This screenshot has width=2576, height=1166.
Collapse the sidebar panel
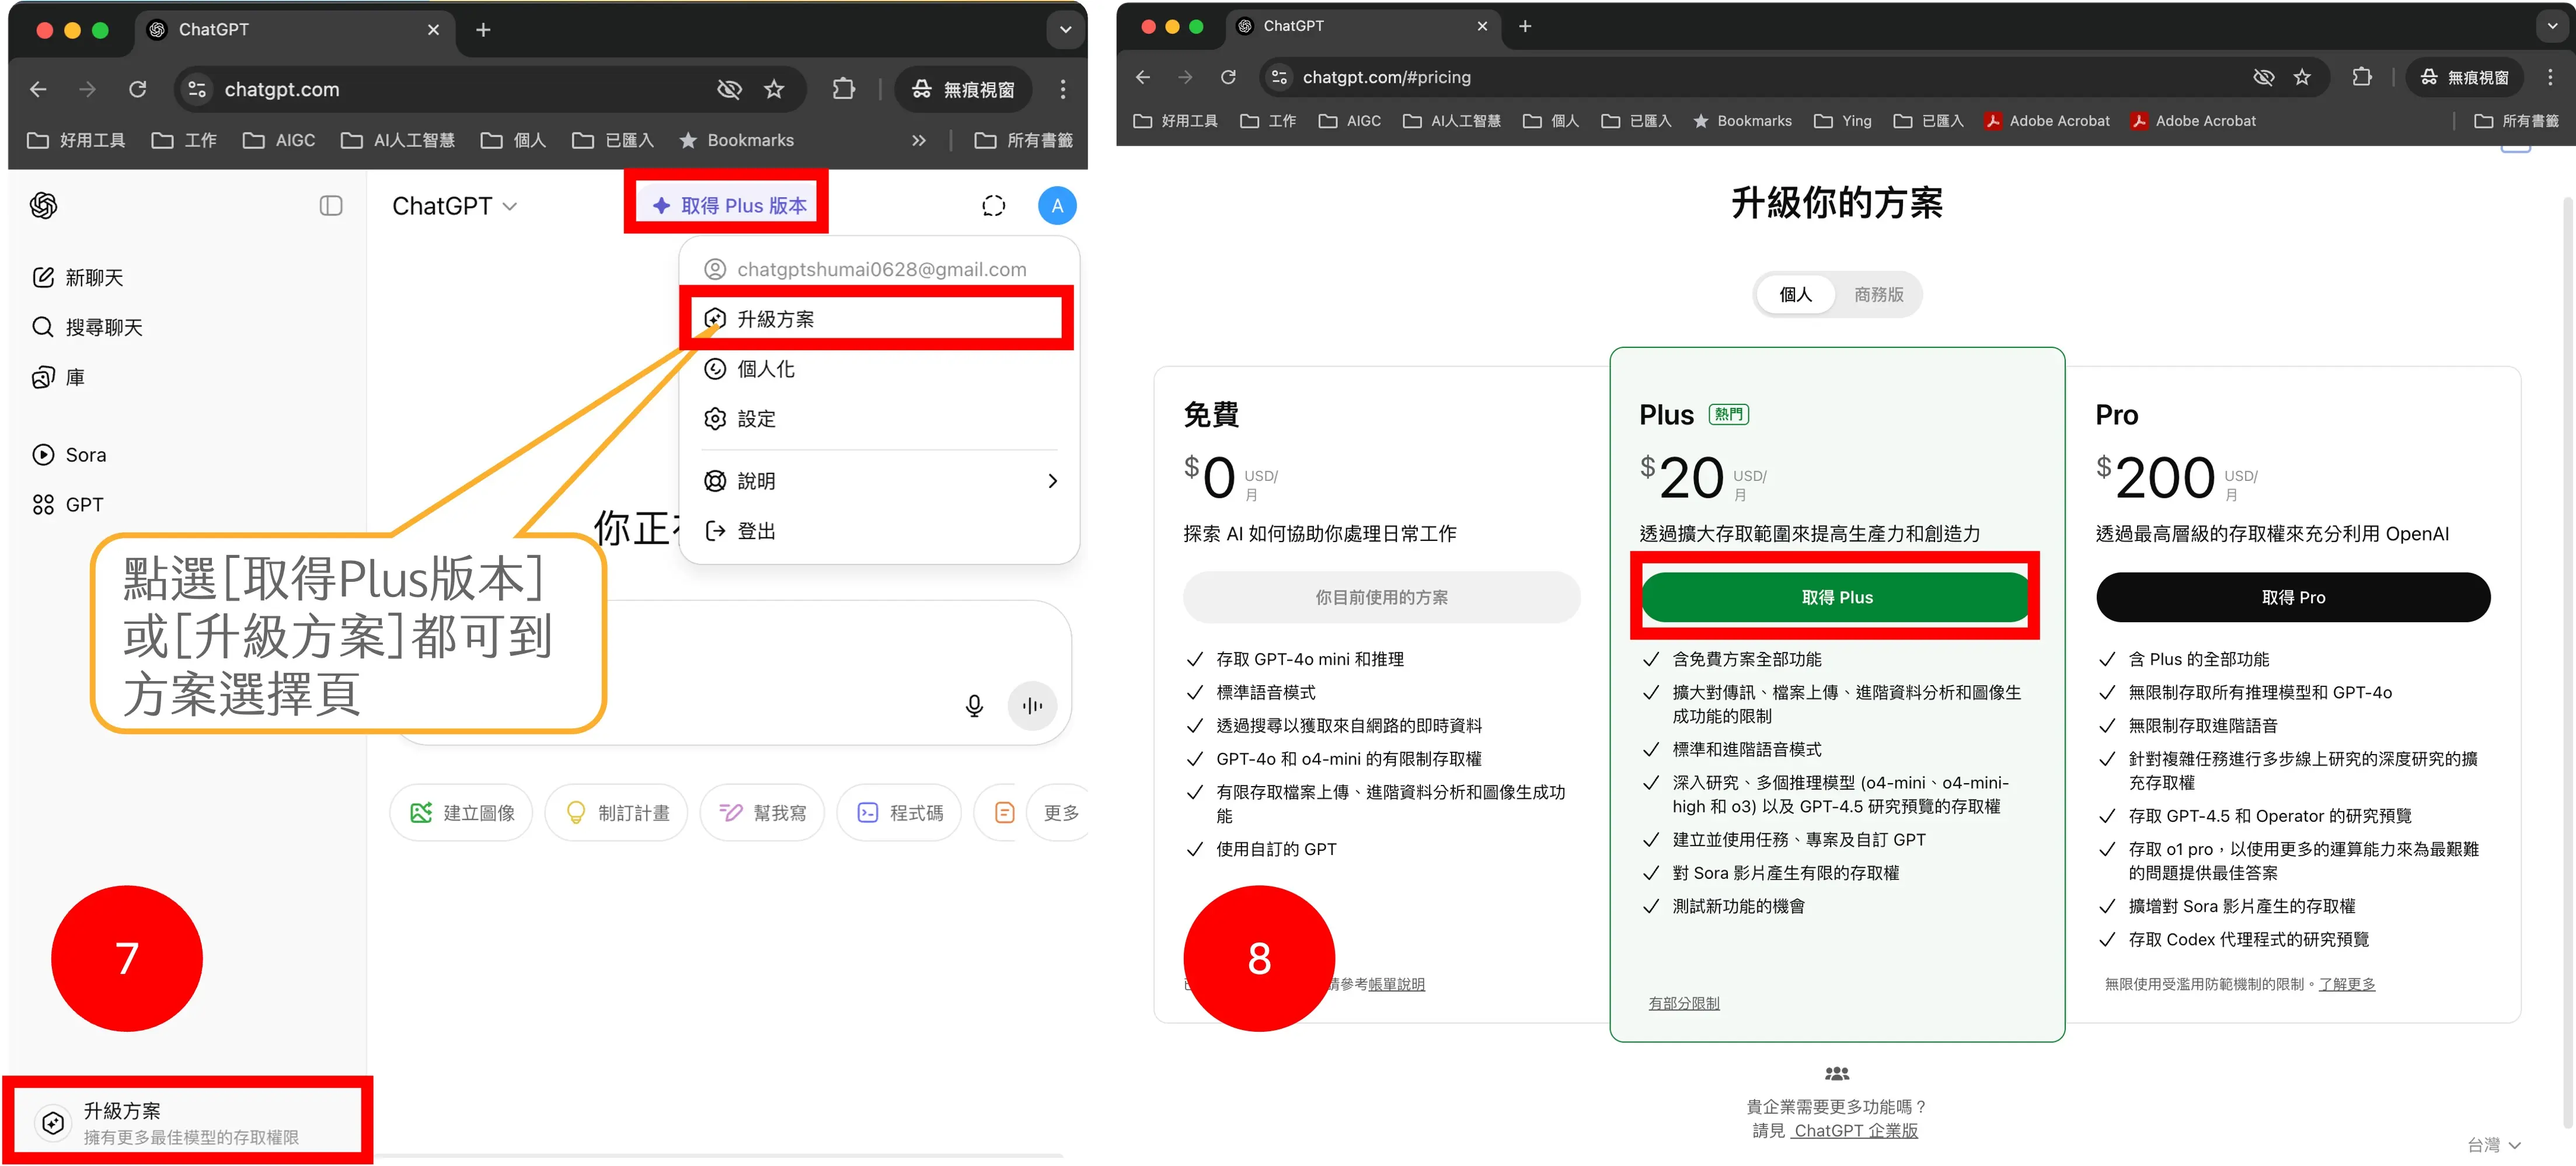coord(330,205)
